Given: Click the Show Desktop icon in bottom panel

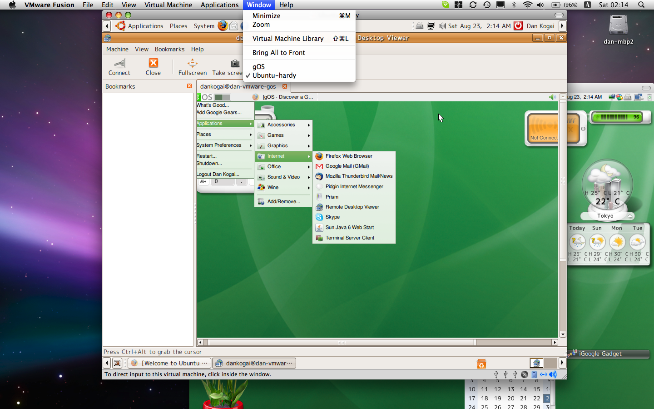Looking at the screenshot, I should [117, 363].
